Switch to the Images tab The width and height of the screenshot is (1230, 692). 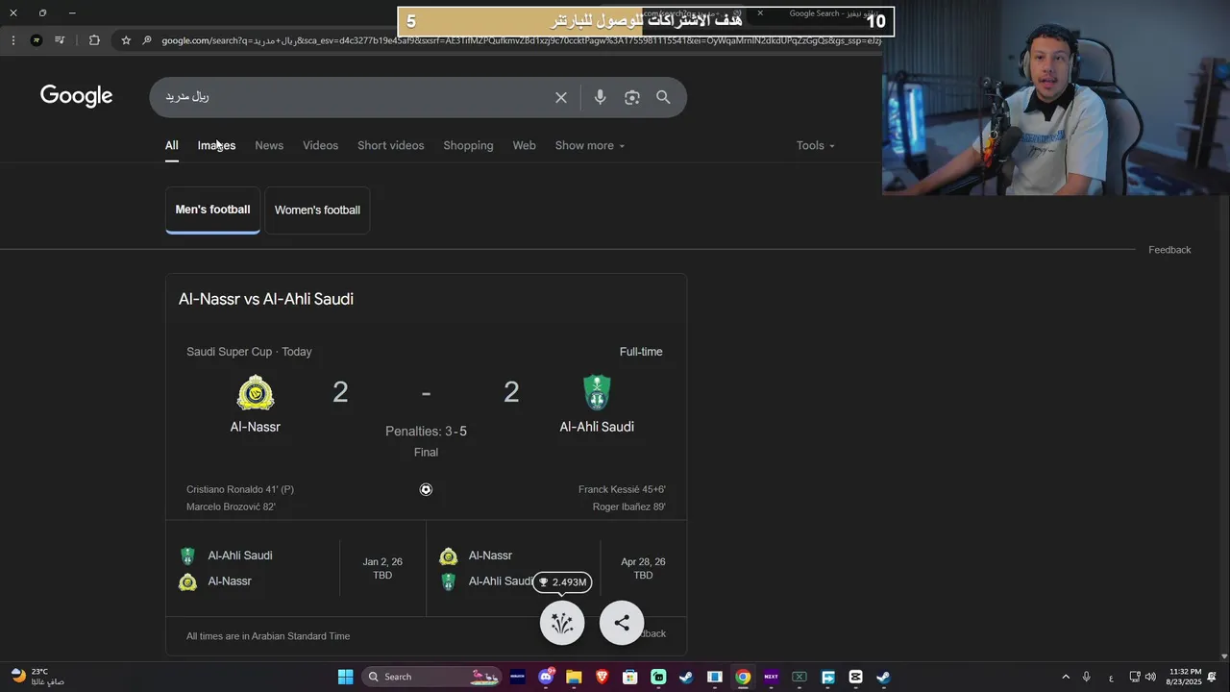click(x=216, y=146)
